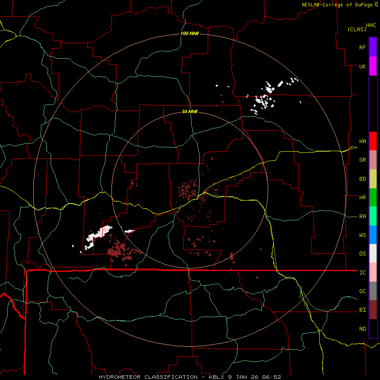Click the NEXLAB-College of DuPage credit text
Image resolution: width=380 pixels, height=380 pixels.
(x=338, y=5)
